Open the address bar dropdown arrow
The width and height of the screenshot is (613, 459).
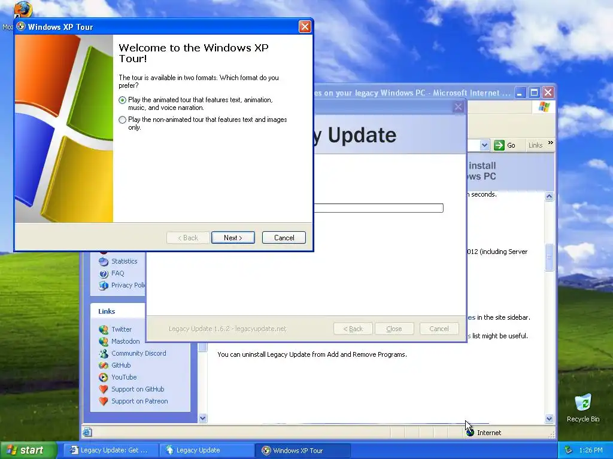tap(484, 145)
